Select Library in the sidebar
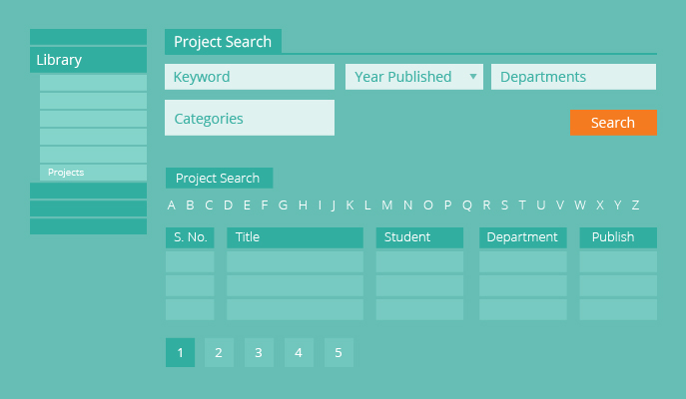The width and height of the screenshot is (686, 399). (x=88, y=60)
